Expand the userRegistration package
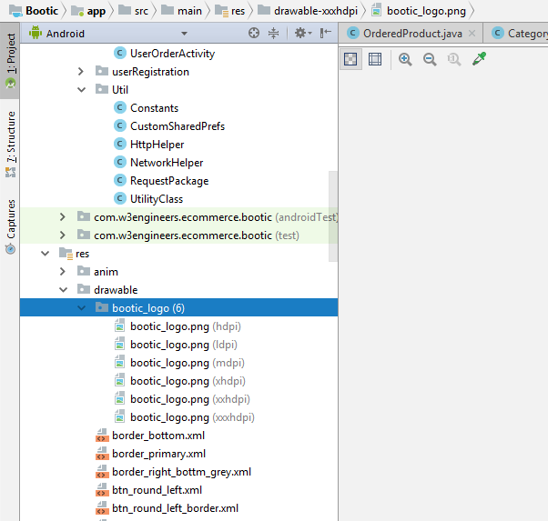The image size is (548, 521). coord(81,72)
